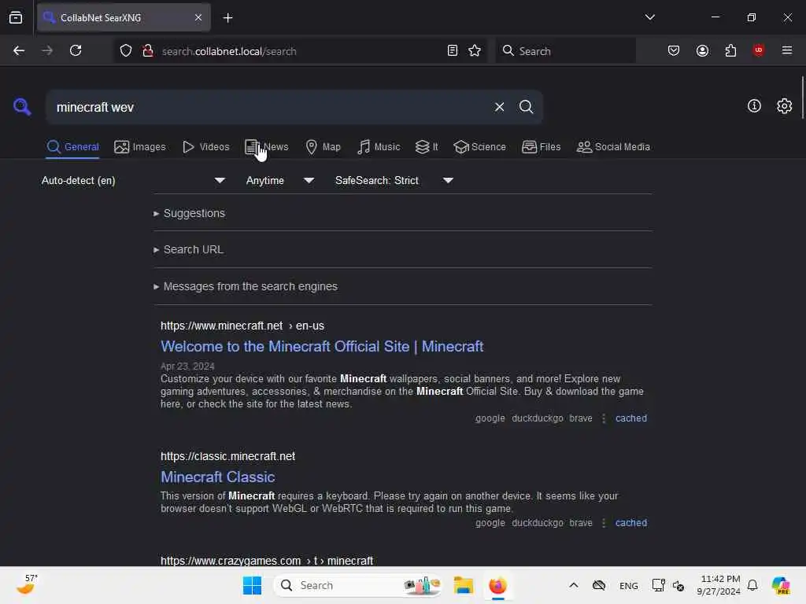Click the OneDrive cloud tray icon
The width and height of the screenshot is (806, 604).
(x=599, y=585)
